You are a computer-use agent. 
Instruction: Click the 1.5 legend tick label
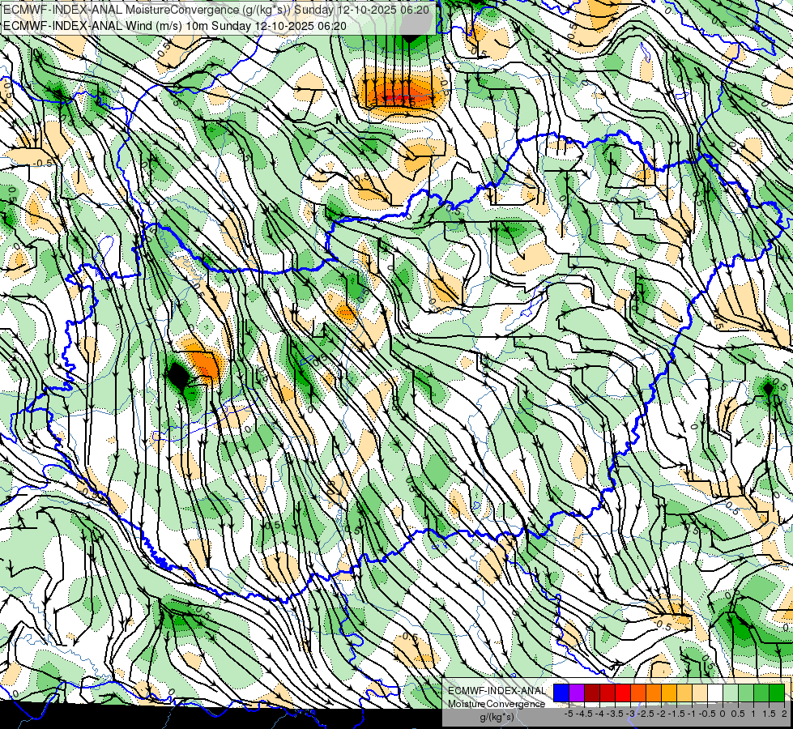pyautogui.click(x=770, y=714)
